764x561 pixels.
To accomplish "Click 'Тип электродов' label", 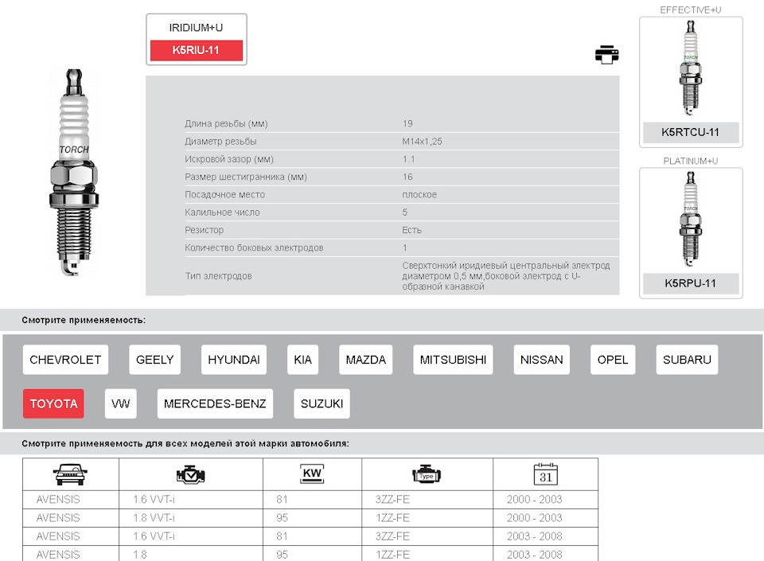I will [218, 276].
